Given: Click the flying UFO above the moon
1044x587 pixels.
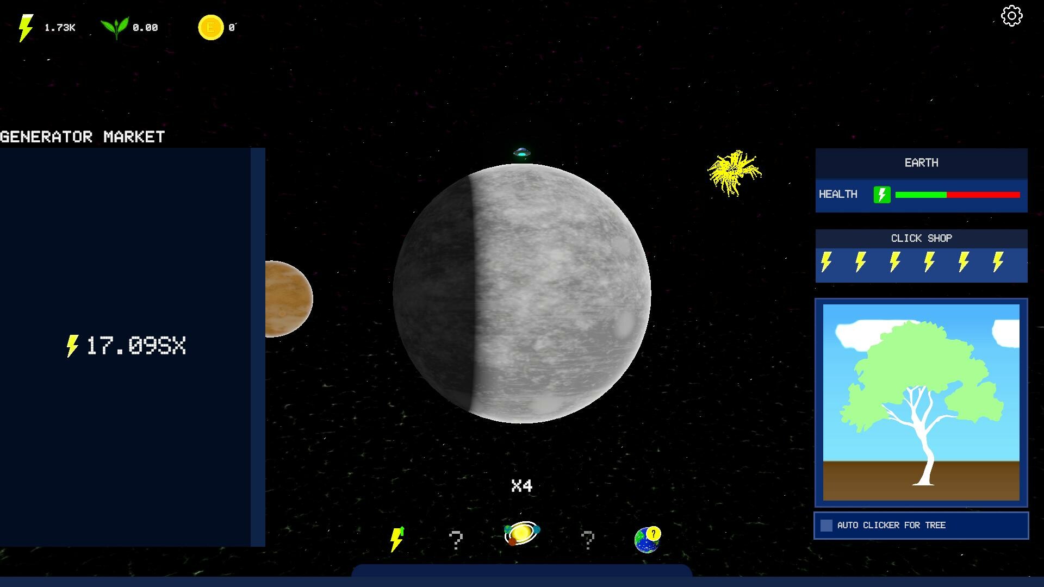Looking at the screenshot, I should click(521, 153).
